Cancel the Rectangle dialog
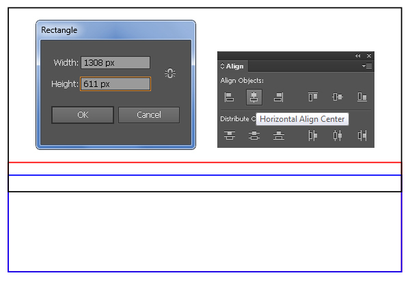 coord(149,115)
